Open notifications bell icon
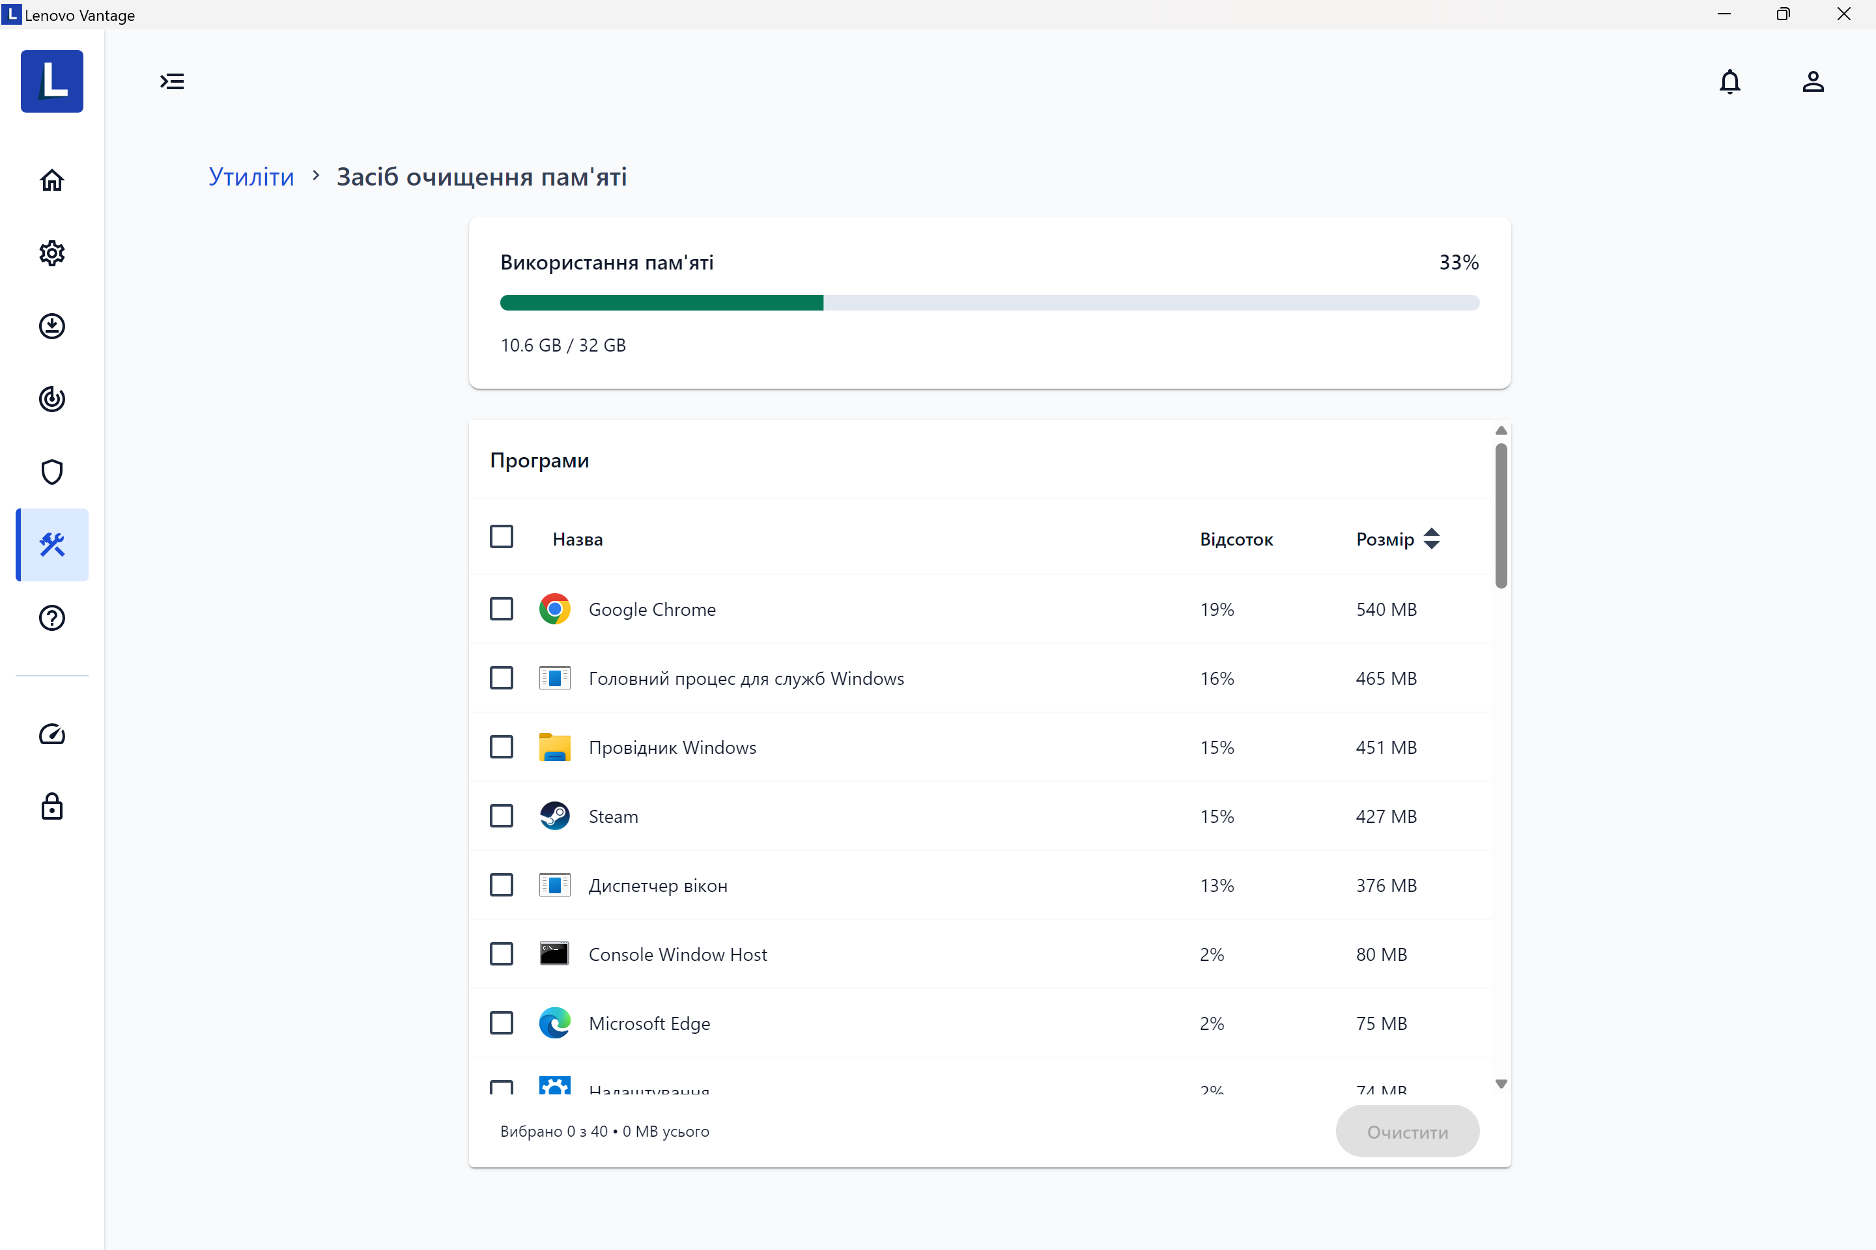 point(1729,81)
